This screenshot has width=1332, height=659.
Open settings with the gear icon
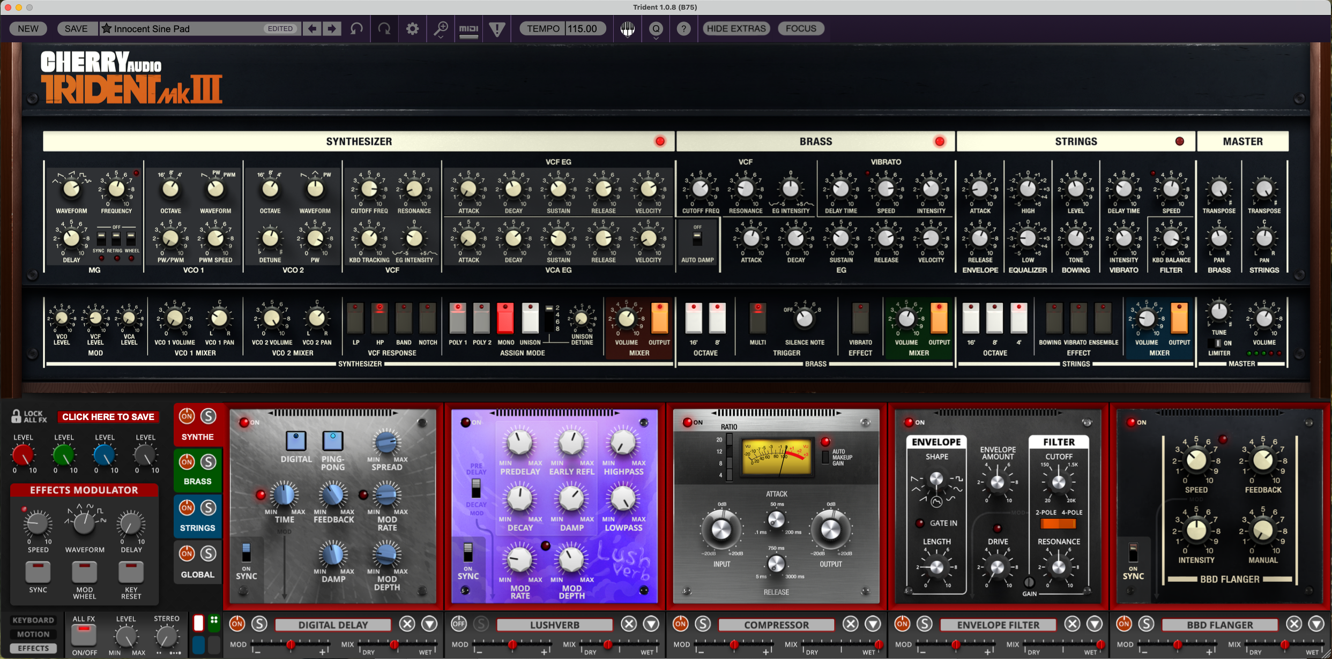click(412, 28)
